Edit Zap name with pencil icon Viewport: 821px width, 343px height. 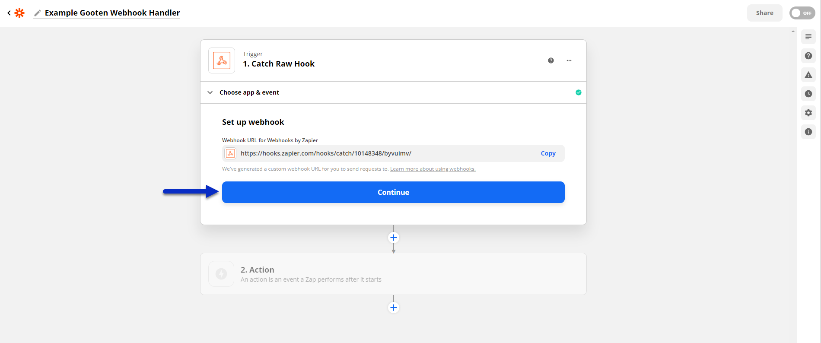pos(38,13)
